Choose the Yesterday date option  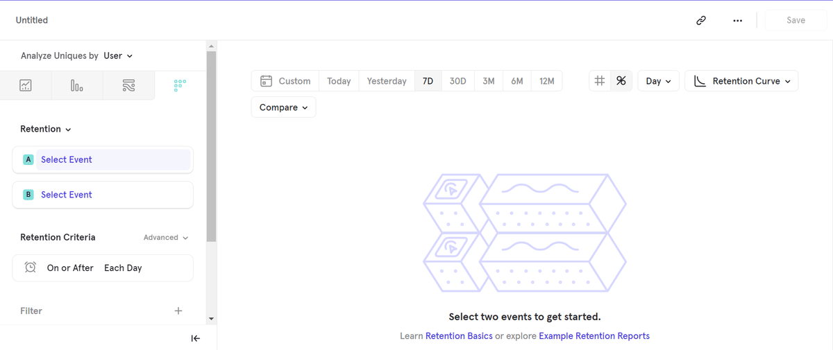coord(387,81)
